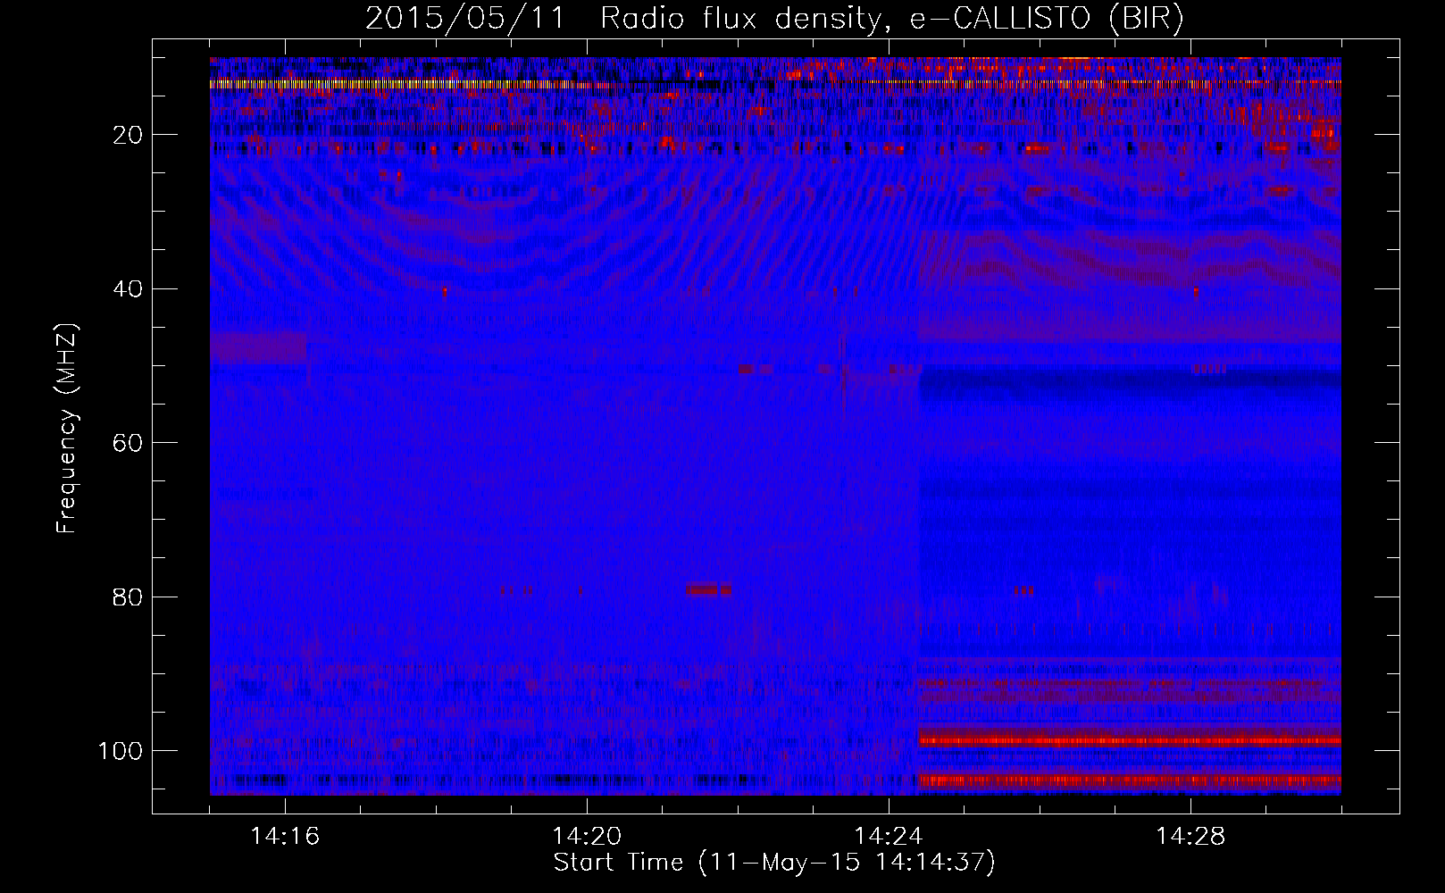Click the 40 frequency tick label

[x=128, y=289]
